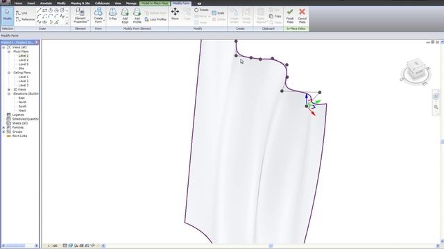Collapse the Elevations node

9,94
